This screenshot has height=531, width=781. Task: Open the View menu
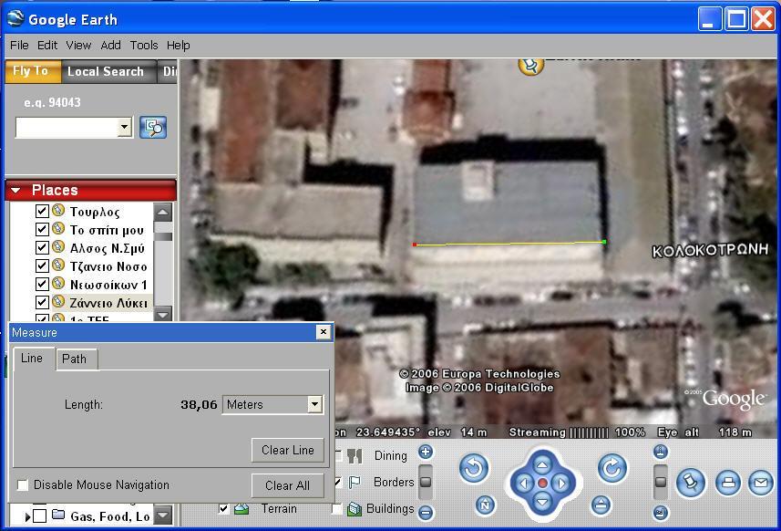(x=78, y=46)
